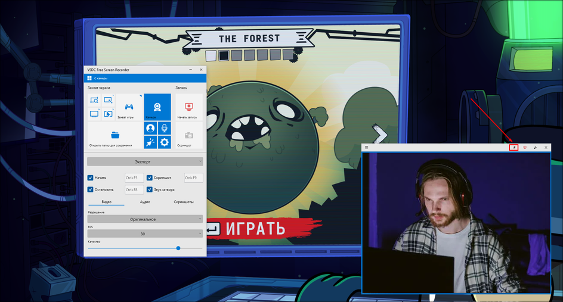Open the settings gear tile
563x302 pixels.
click(164, 142)
